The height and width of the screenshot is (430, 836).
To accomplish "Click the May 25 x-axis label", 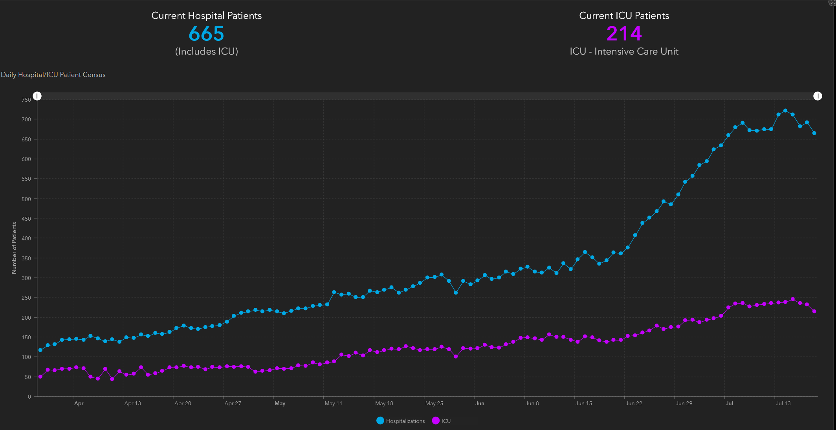I will pyautogui.click(x=434, y=403).
